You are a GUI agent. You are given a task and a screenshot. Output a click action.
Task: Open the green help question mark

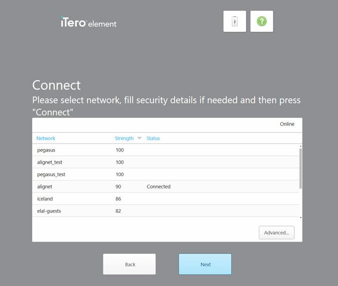coord(262,22)
